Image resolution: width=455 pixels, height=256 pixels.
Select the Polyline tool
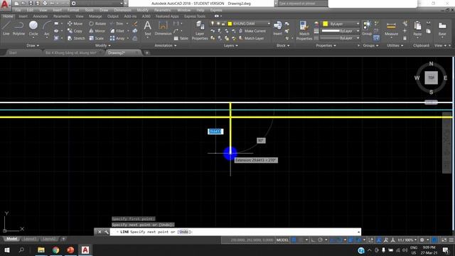(x=18, y=28)
